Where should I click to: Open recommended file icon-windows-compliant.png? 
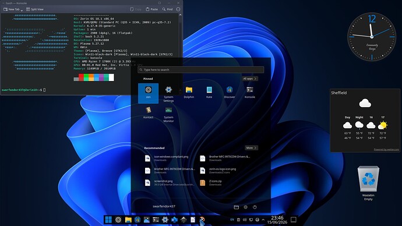pyautogui.click(x=170, y=158)
